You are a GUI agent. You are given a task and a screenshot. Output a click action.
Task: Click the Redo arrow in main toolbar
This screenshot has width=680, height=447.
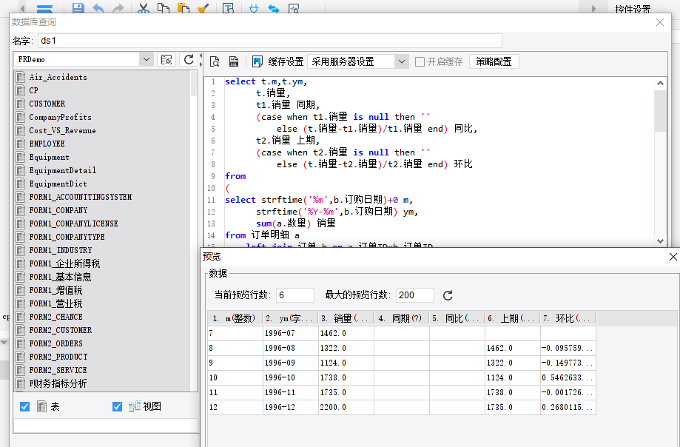point(118,8)
